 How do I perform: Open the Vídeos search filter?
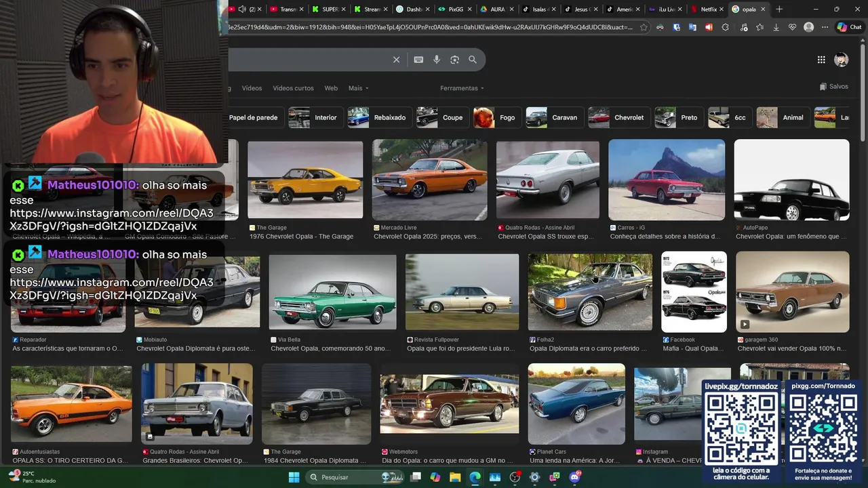pos(252,88)
